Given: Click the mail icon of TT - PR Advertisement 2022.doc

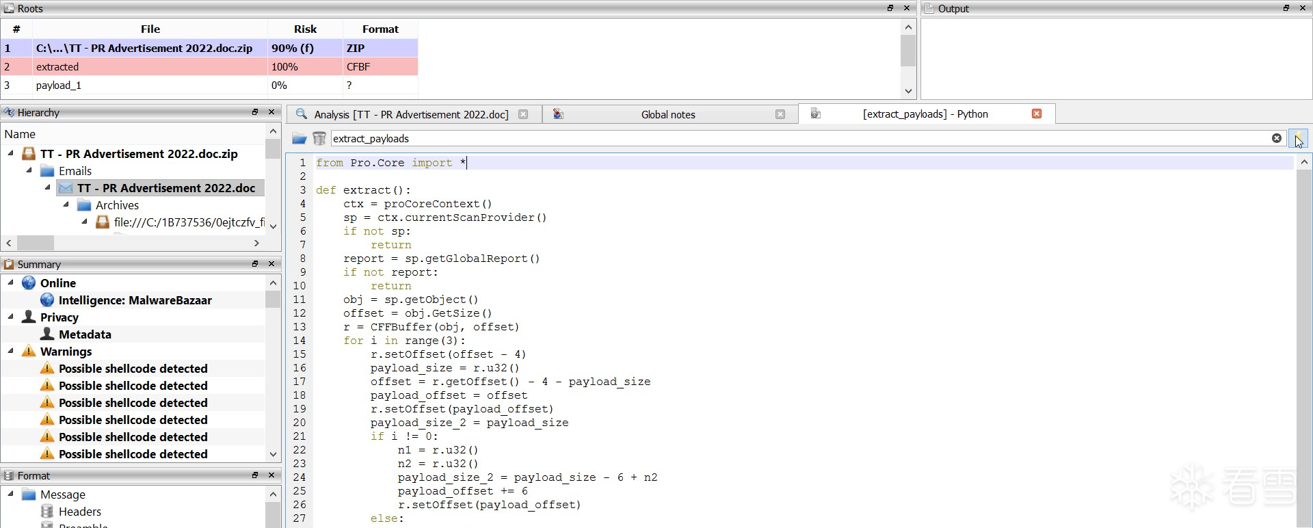Looking at the screenshot, I should pos(66,188).
